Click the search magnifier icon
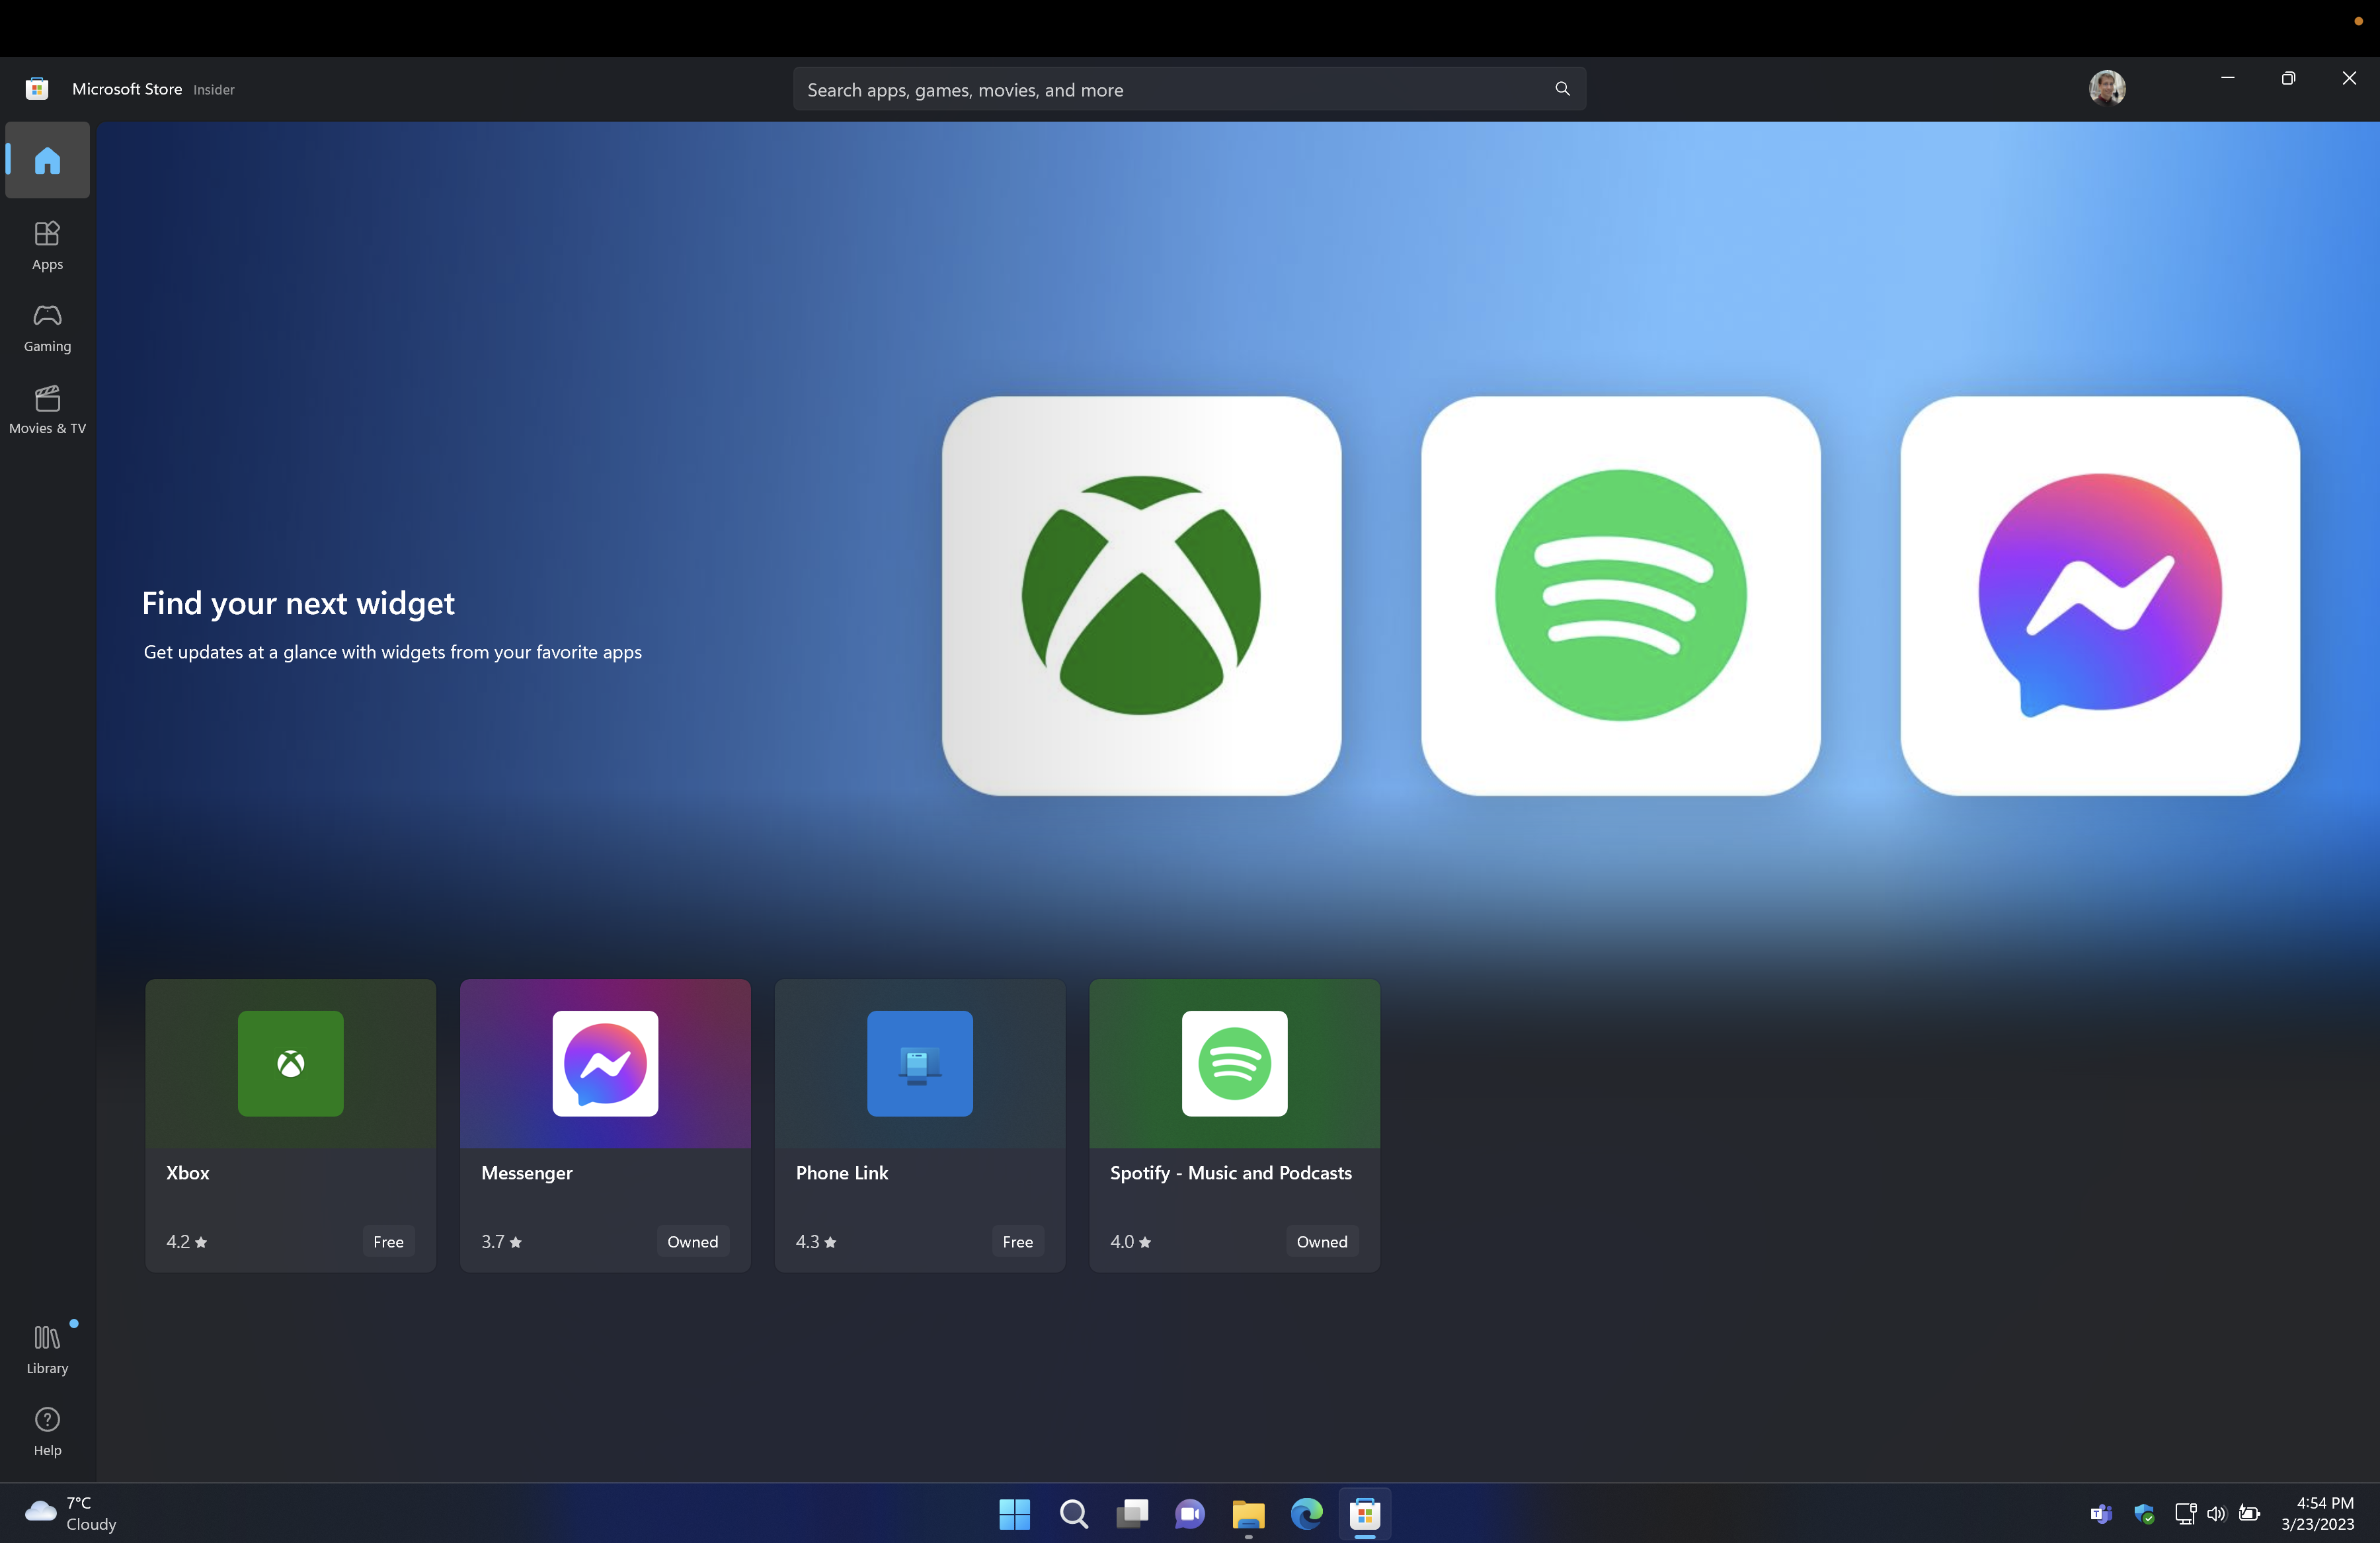Viewport: 2380px width, 1543px height. tap(1562, 89)
